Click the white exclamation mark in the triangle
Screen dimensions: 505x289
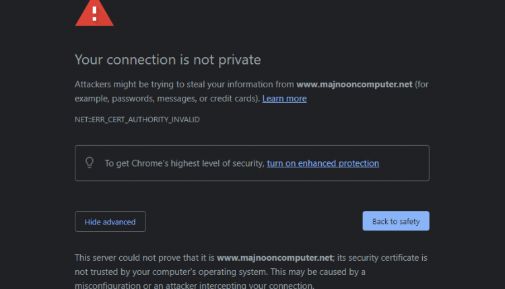[95, 14]
